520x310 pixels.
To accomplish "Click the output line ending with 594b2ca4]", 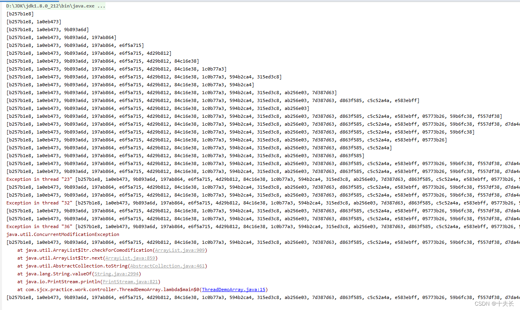I will coord(130,85).
